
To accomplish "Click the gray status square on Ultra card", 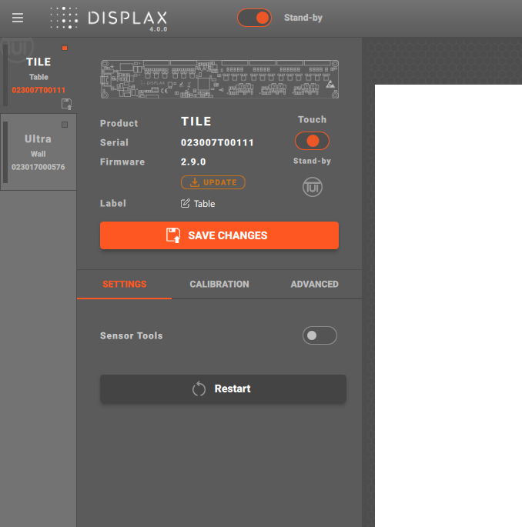I will pyautogui.click(x=65, y=124).
